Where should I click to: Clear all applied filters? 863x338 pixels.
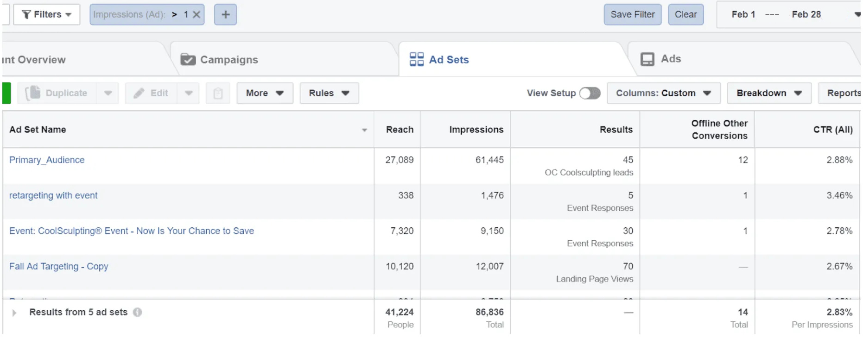[x=685, y=14]
